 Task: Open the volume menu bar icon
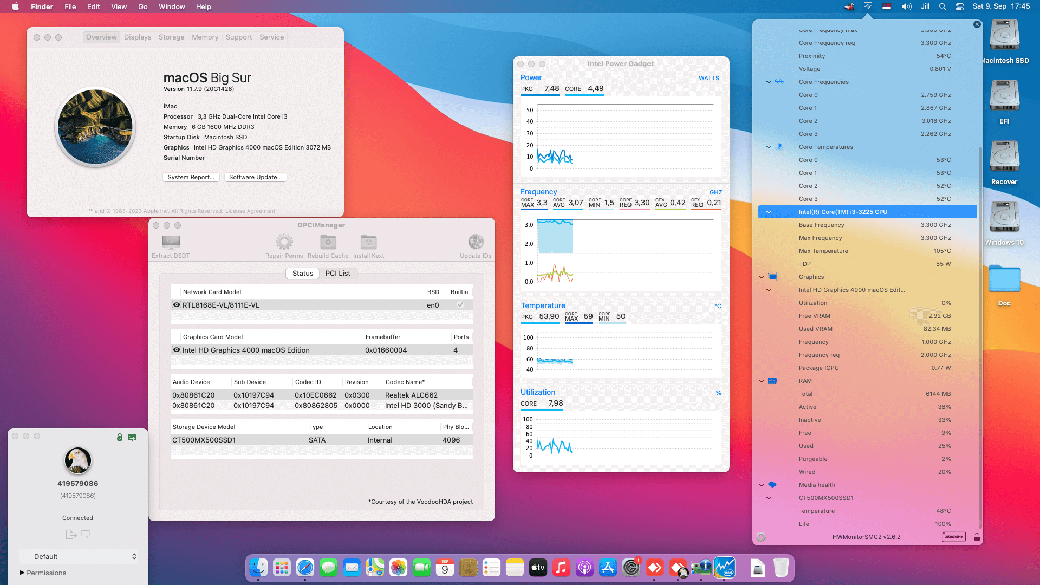tap(906, 6)
